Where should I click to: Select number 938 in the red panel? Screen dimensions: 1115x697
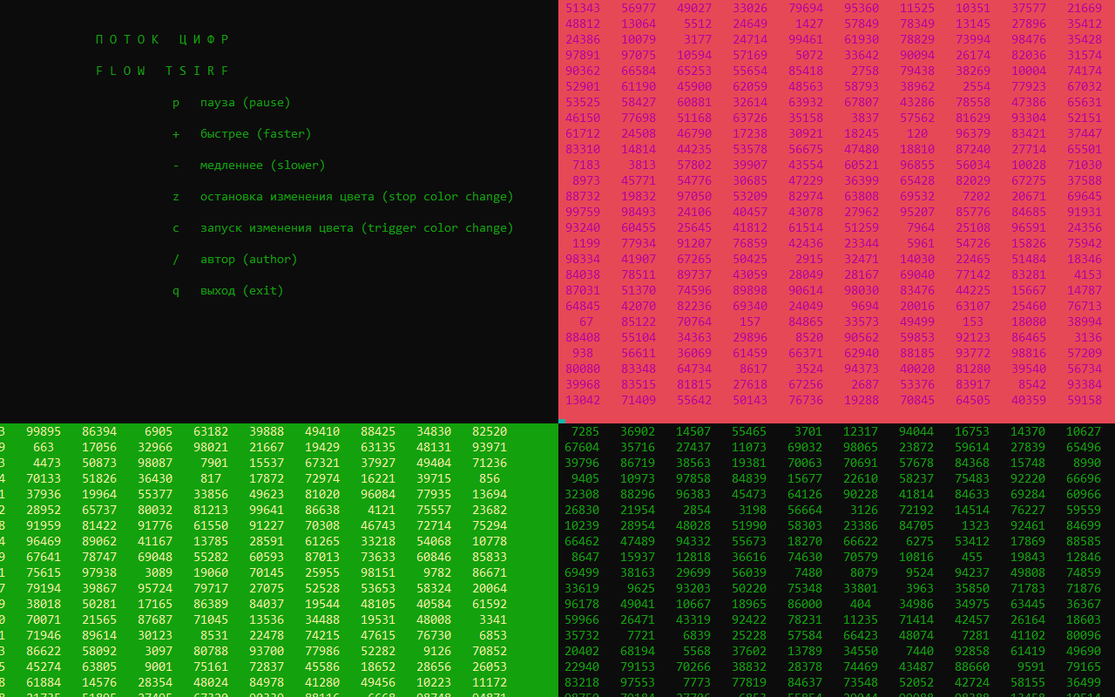(583, 353)
